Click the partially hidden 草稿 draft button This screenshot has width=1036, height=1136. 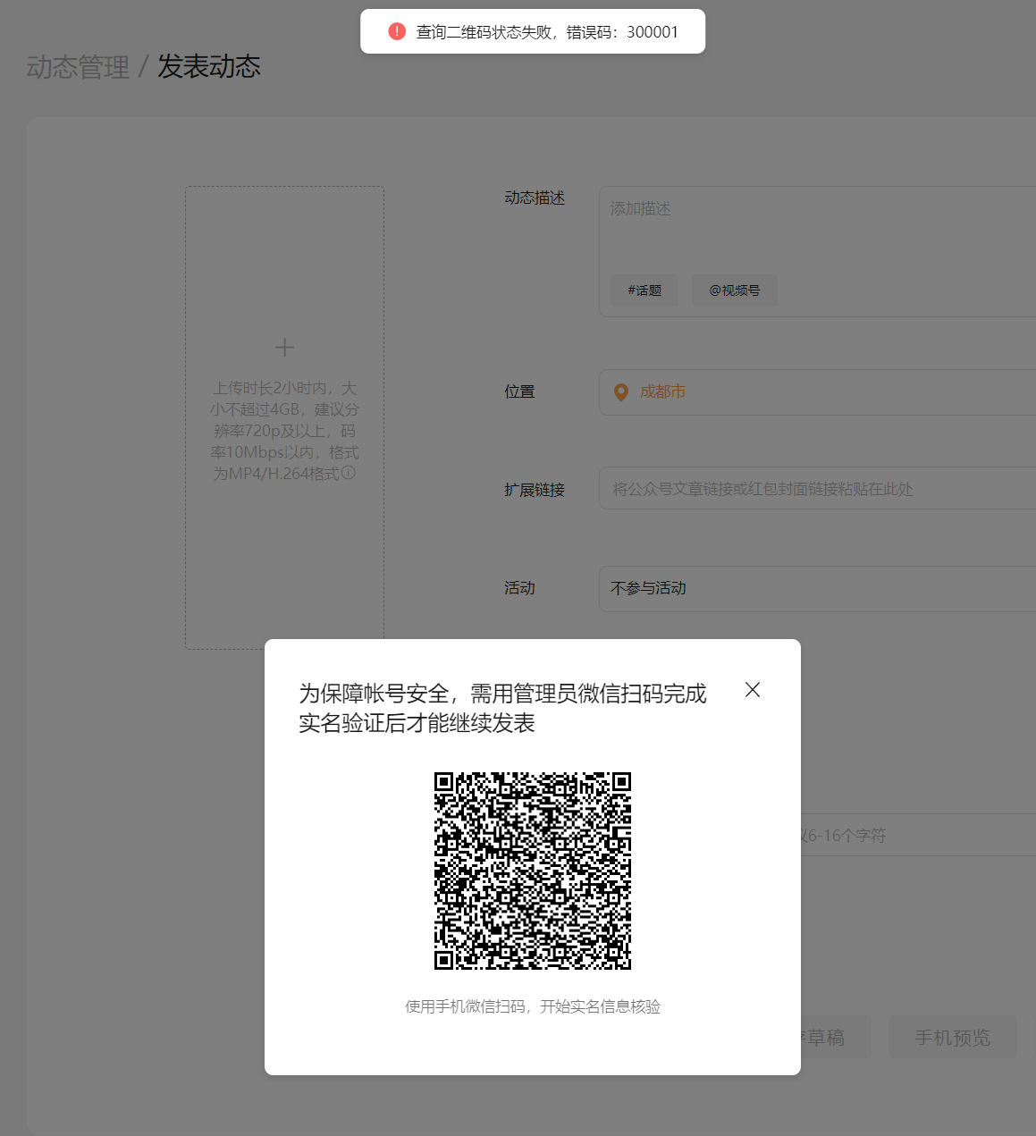836,1037
